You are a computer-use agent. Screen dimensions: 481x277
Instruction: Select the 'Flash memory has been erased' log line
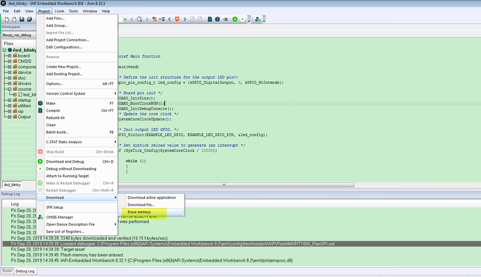coord(241,255)
